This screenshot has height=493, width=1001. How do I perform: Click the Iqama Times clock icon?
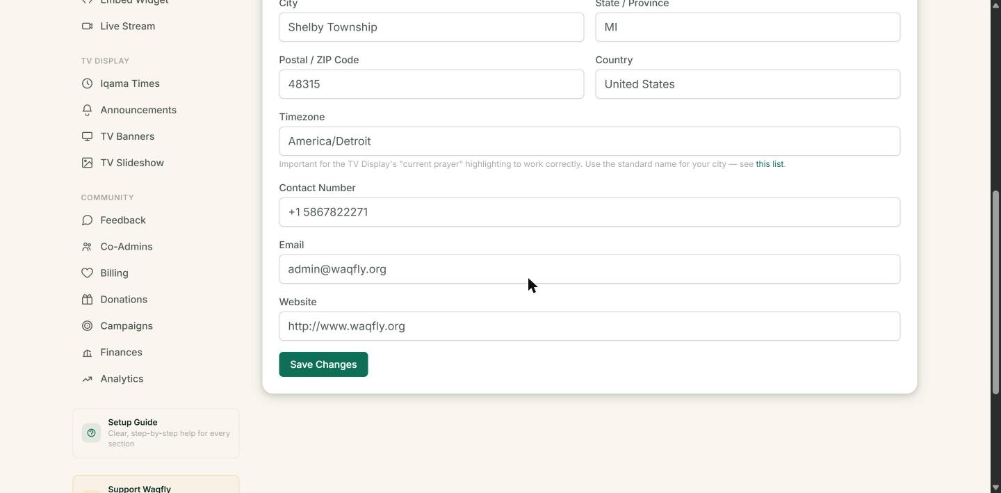point(87,83)
